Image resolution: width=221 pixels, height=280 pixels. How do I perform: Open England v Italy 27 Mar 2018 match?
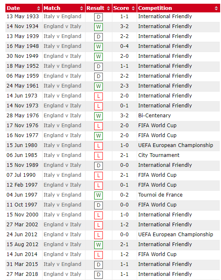(62, 274)
